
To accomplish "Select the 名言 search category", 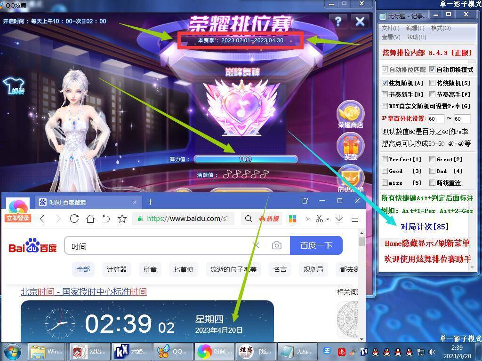I will [280, 269].
